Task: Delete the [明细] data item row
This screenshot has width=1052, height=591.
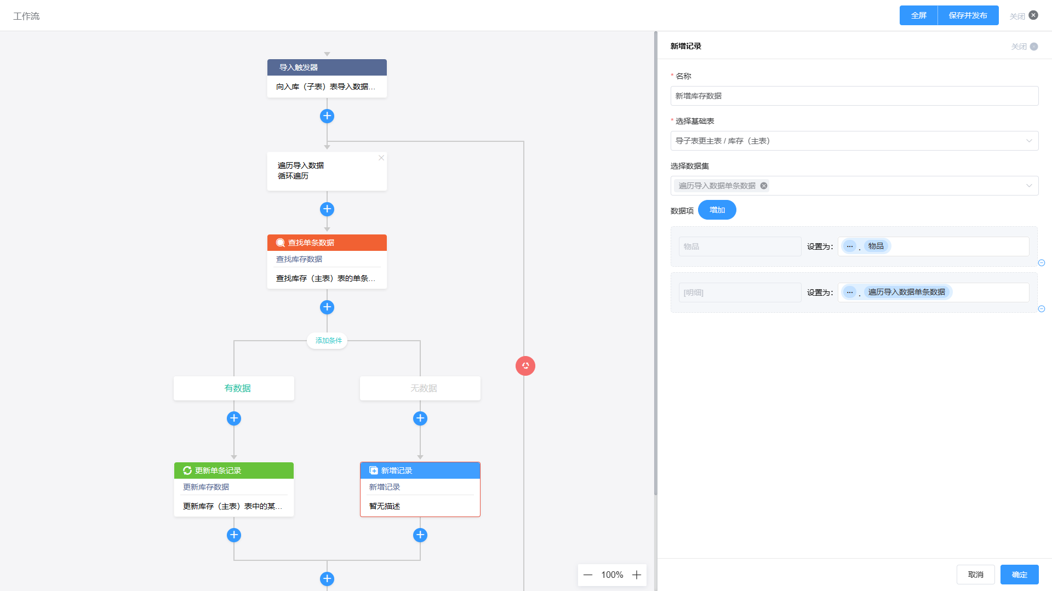Action: (1042, 309)
